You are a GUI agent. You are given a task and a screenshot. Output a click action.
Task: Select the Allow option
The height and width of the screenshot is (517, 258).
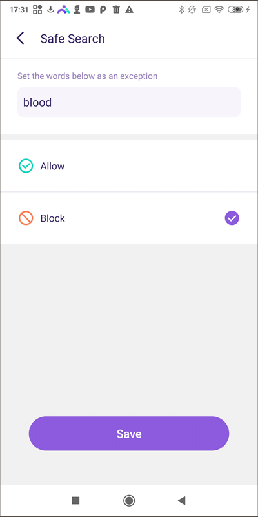[x=129, y=166]
